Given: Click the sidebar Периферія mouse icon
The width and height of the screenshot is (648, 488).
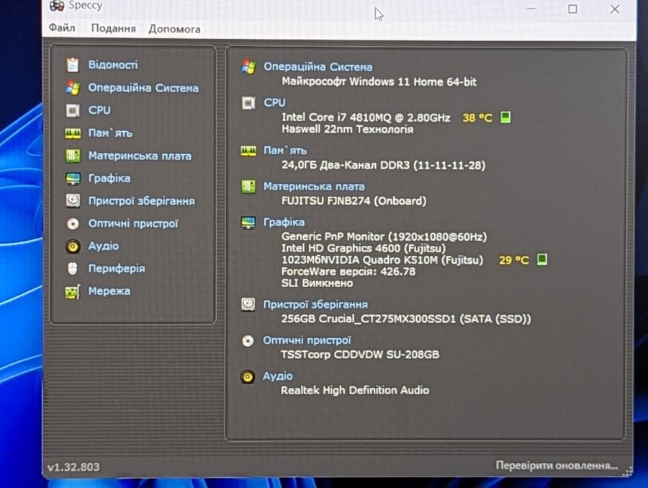Looking at the screenshot, I should coord(73,269).
